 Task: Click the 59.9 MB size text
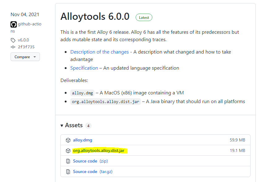pos(237,140)
